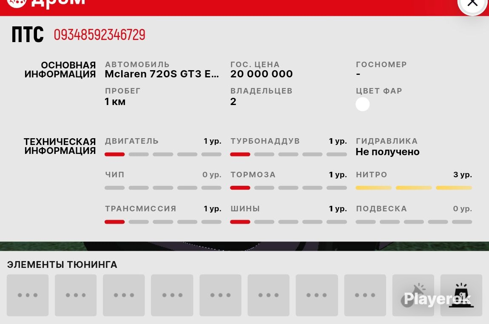
Task: Click the Тормоза level progress bar
Action: pyautogui.click(x=288, y=188)
